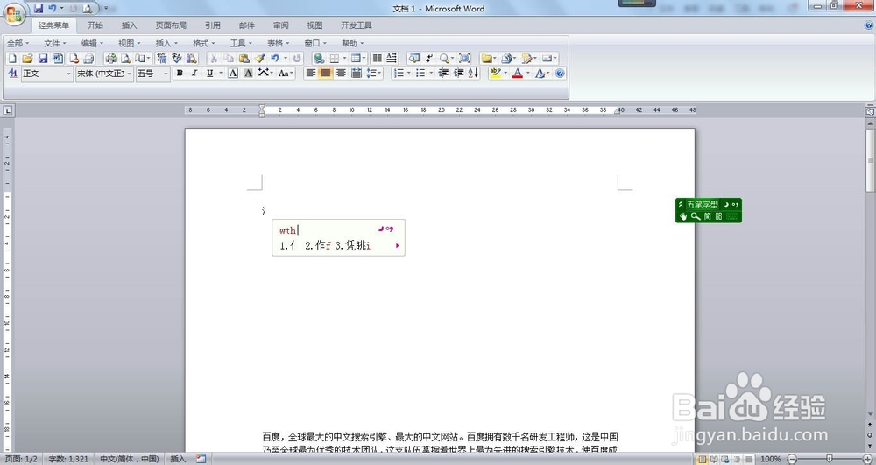
Task: Click the yellow highlight color button
Action: 494,74
